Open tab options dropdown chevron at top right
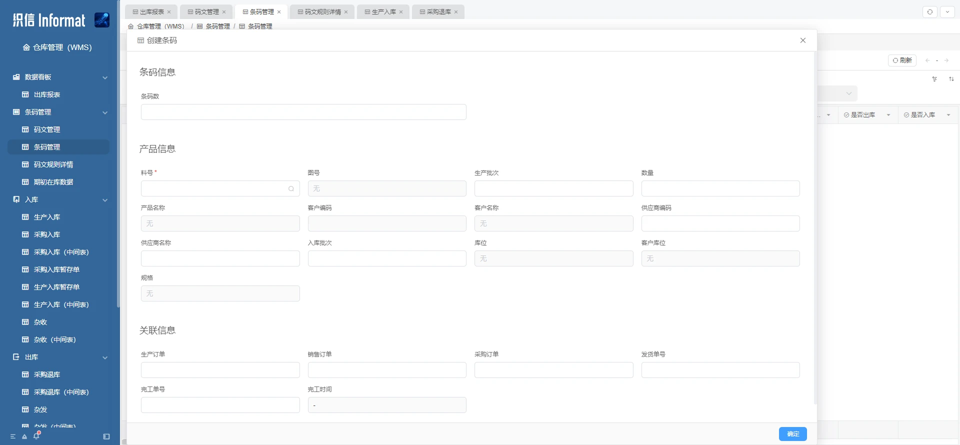The height and width of the screenshot is (445, 960). click(947, 12)
